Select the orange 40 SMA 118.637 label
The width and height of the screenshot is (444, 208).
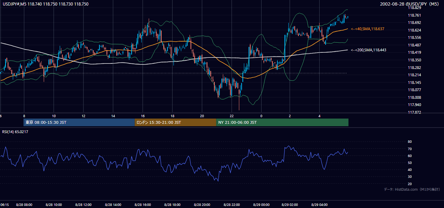tap(368, 29)
